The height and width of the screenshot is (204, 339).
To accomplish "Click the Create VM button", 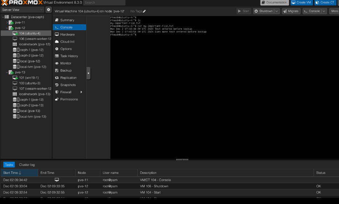I will tap(301, 3).
